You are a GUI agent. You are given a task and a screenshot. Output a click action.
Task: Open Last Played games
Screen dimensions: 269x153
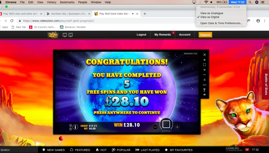pos(147,150)
